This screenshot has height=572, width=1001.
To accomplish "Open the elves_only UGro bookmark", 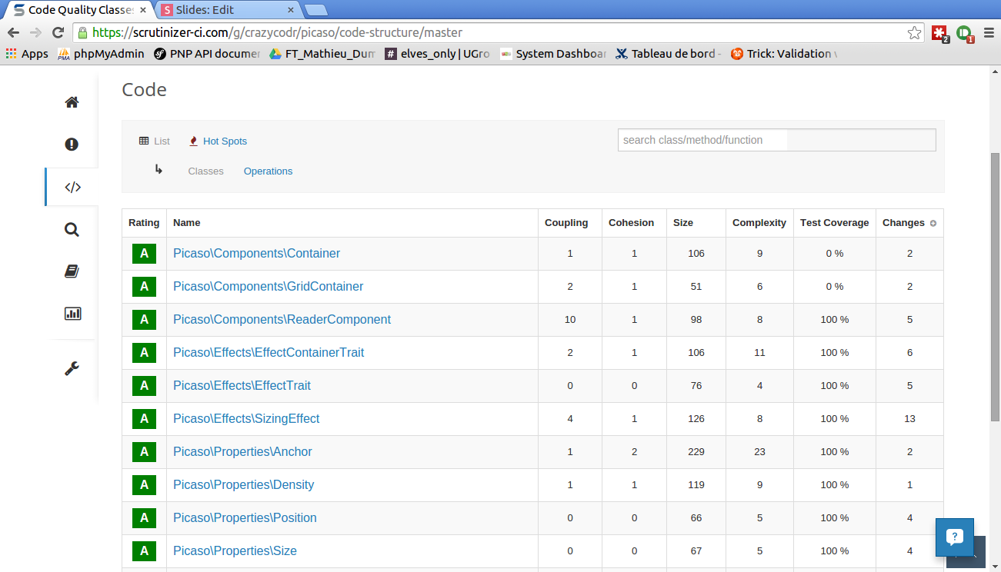I will click(437, 54).
